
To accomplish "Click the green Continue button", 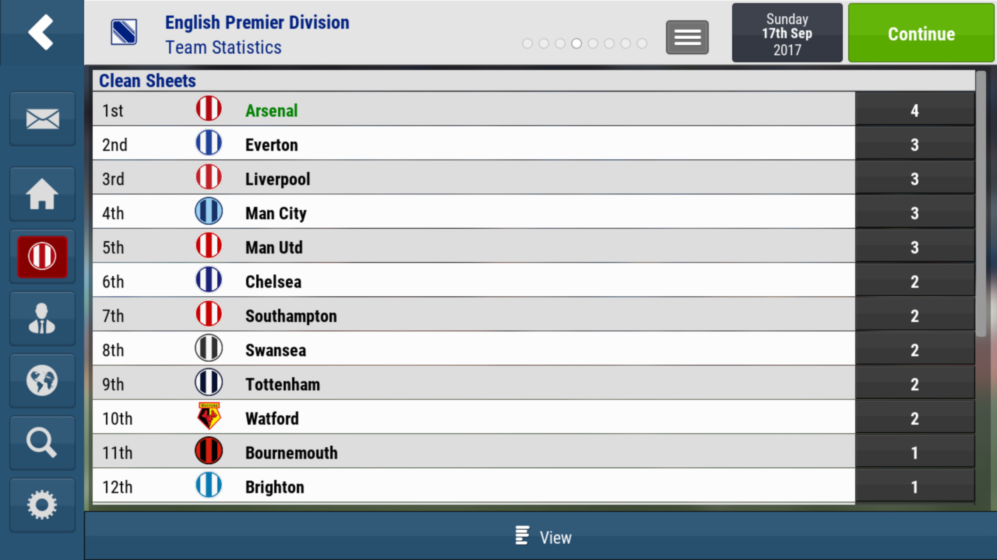I will point(921,33).
